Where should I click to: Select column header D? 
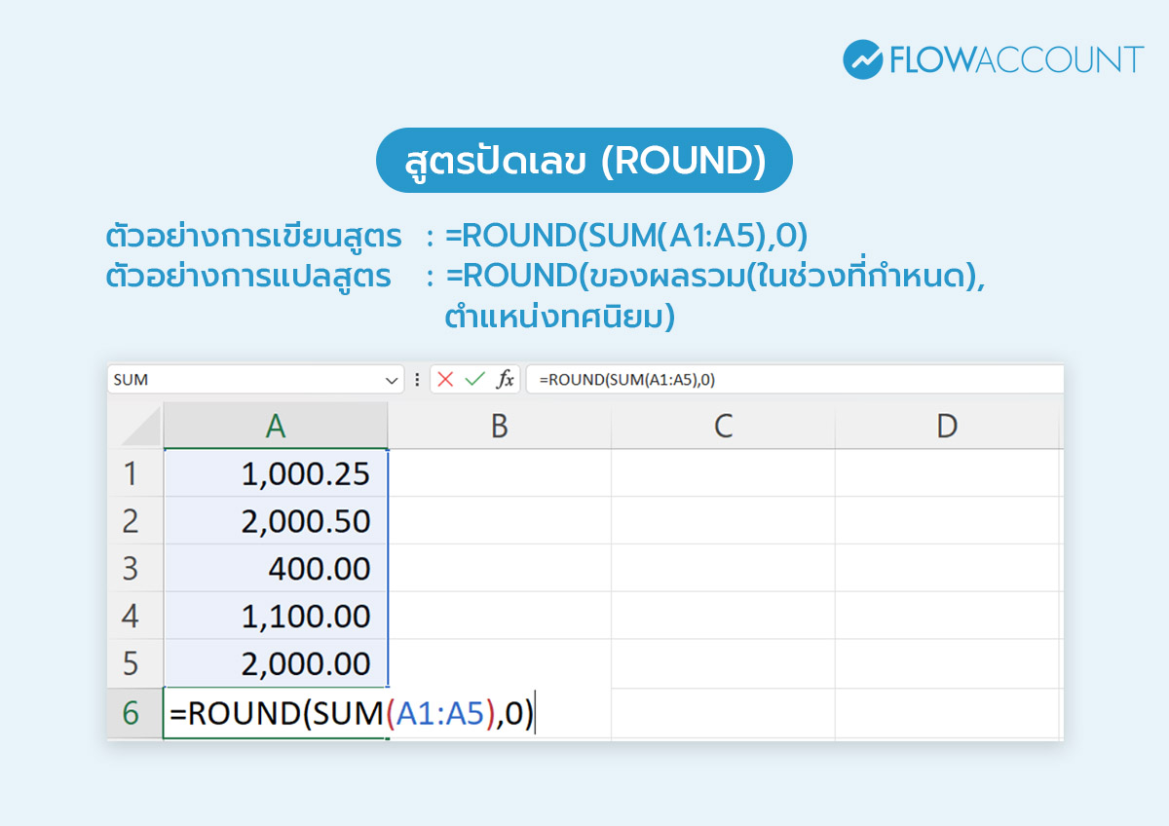[947, 425]
